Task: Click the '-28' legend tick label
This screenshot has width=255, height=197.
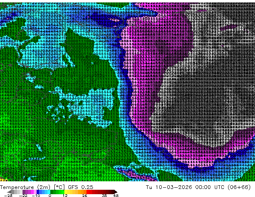Action: [x=8, y=195]
